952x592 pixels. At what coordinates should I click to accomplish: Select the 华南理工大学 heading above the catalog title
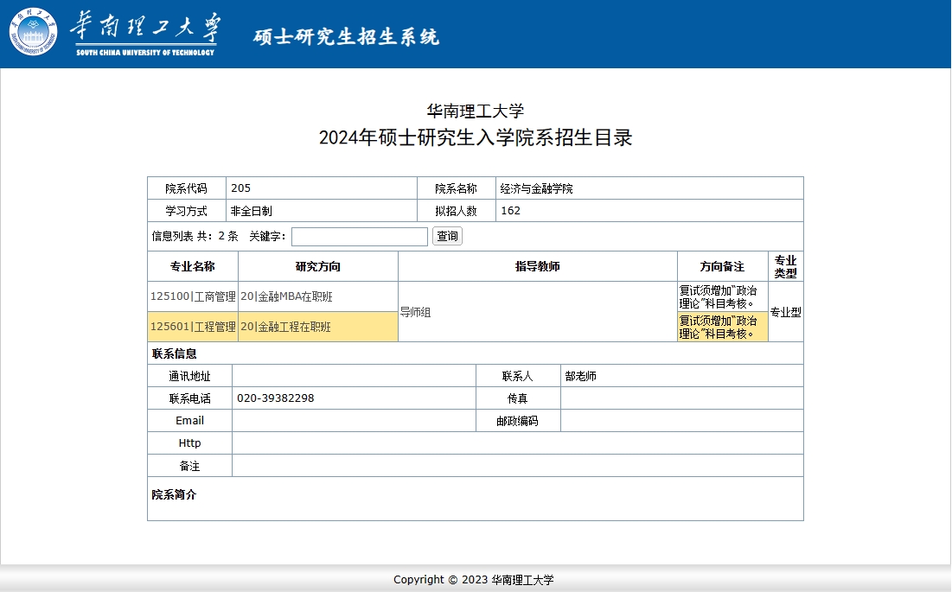tap(476, 111)
